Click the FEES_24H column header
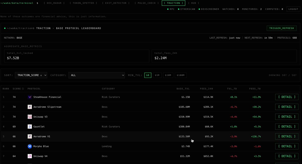The image size is (302, 164). [x=207, y=89]
